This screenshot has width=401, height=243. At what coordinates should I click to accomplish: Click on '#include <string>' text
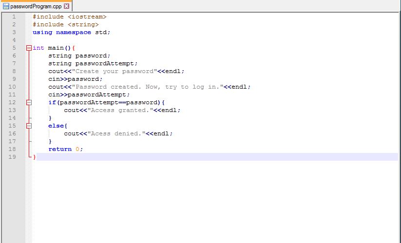[x=65, y=24]
